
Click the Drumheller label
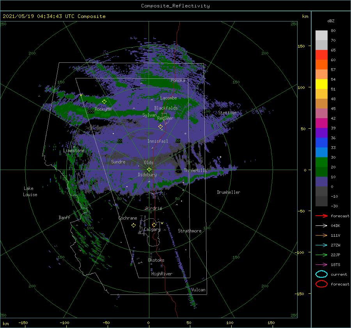coord(229,192)
